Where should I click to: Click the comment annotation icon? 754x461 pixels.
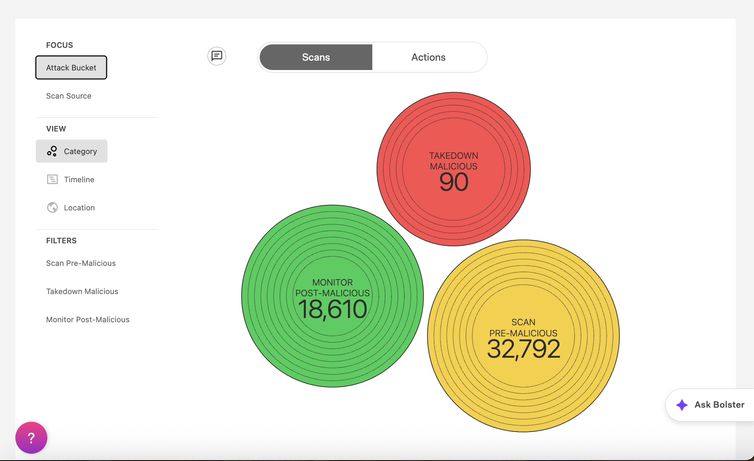point(217,56)
